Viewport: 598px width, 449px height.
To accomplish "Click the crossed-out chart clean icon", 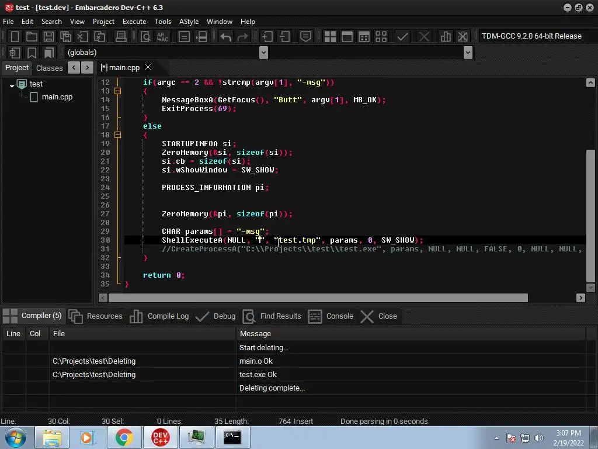I will pyautogui.click(x=463, y=37).
